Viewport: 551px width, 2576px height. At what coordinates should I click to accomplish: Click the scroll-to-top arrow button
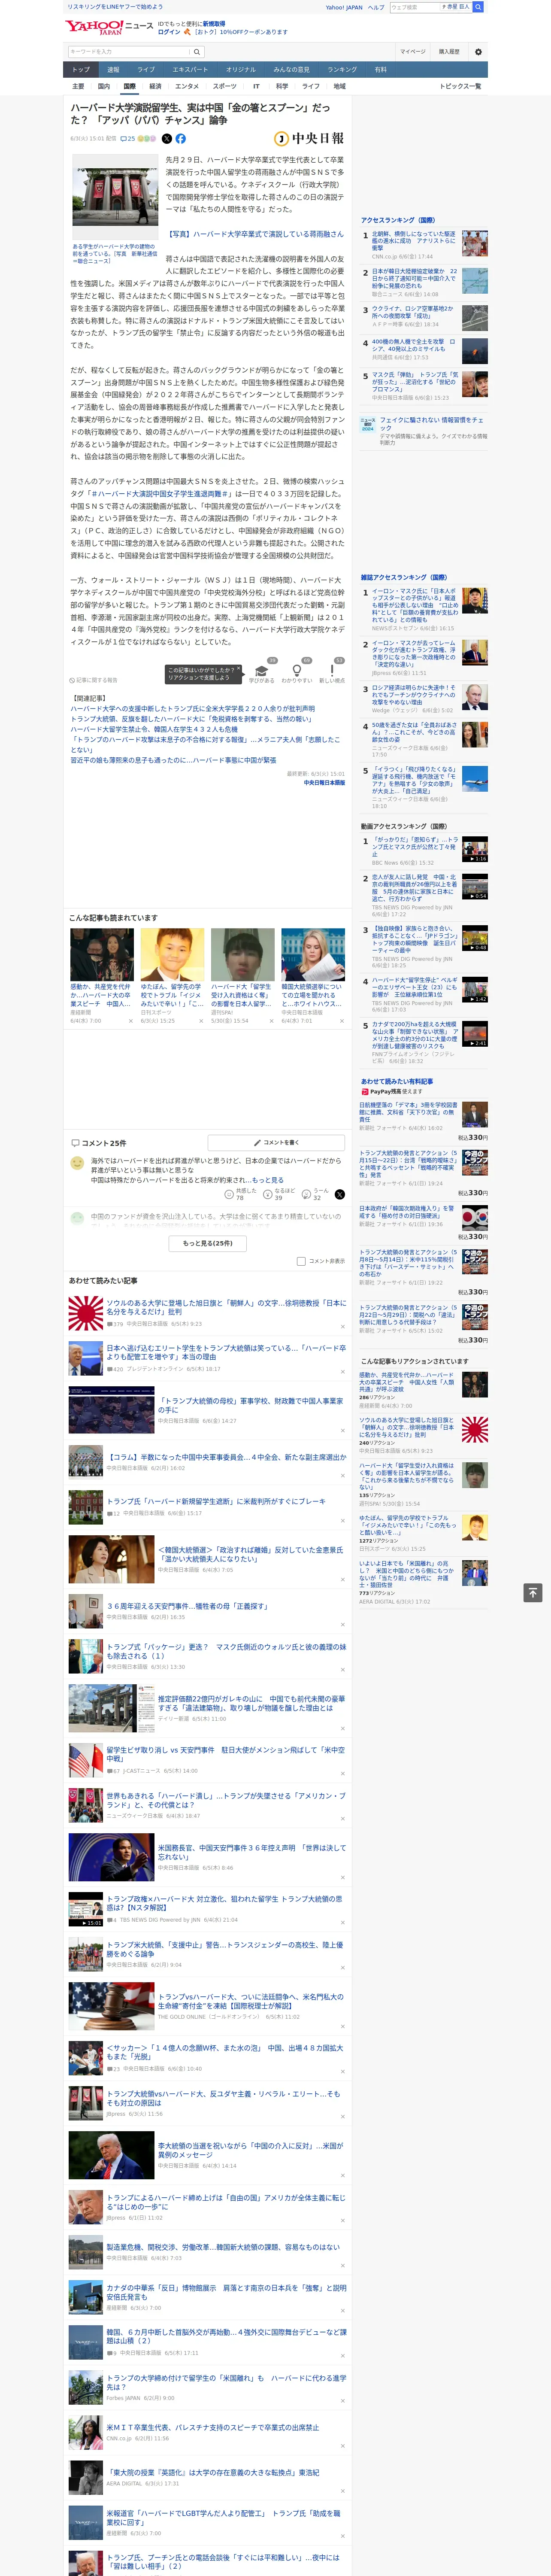click(x=533, y=1592)
